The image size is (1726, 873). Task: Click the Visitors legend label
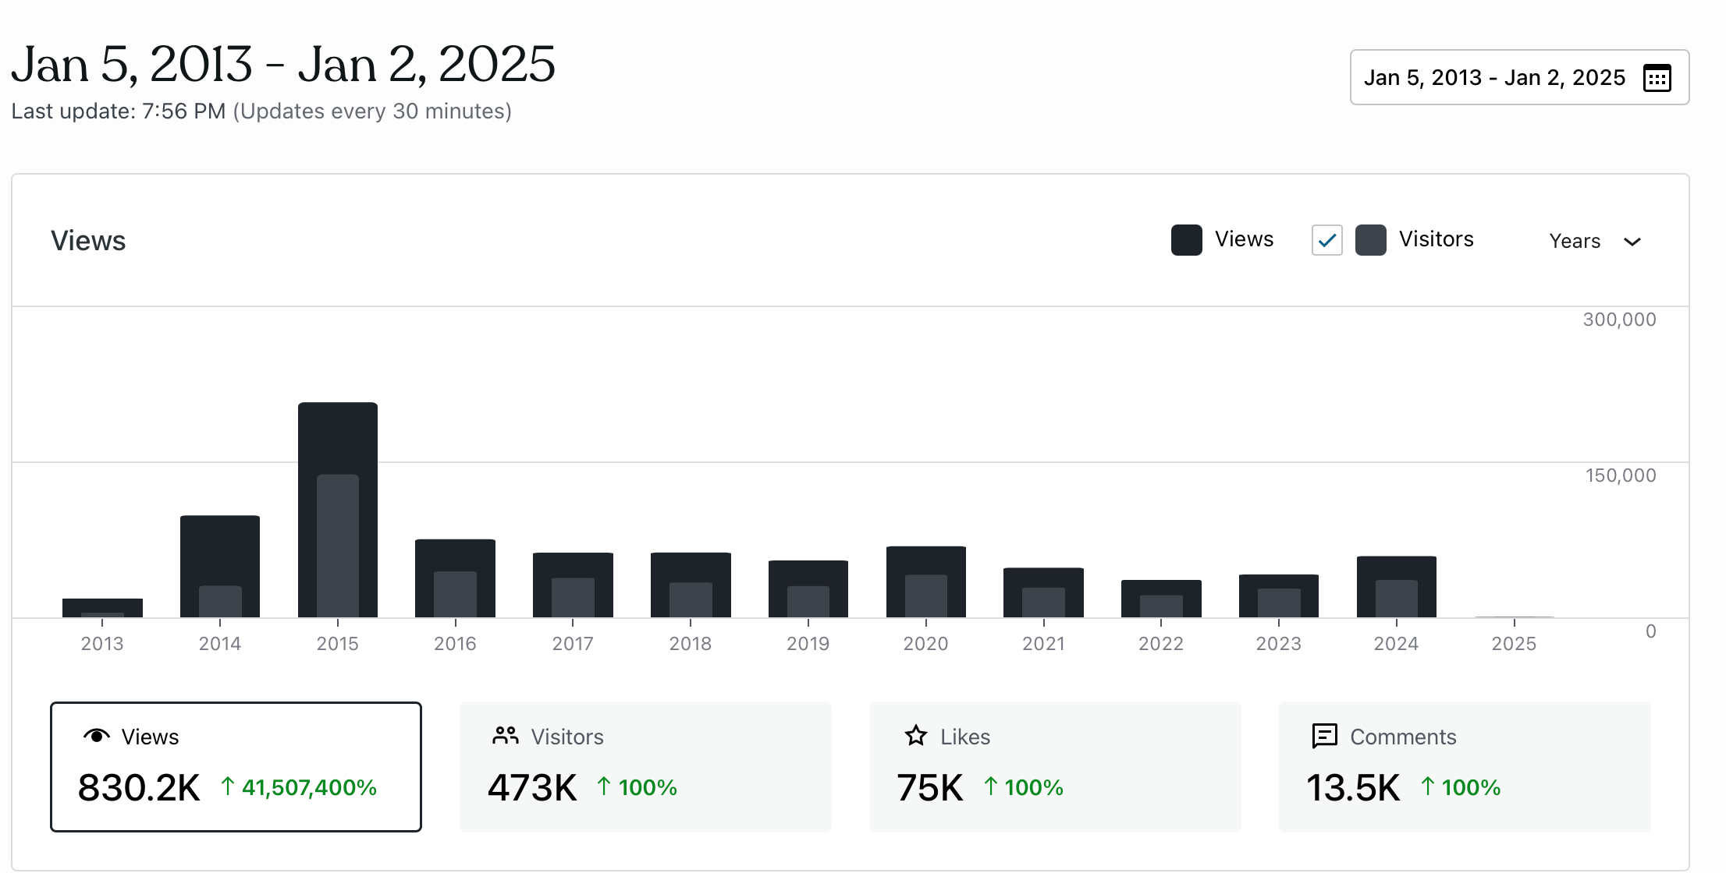pos(1436,239)
